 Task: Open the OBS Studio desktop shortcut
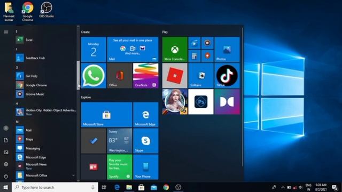pyautogui.click(x=46, y=10)
